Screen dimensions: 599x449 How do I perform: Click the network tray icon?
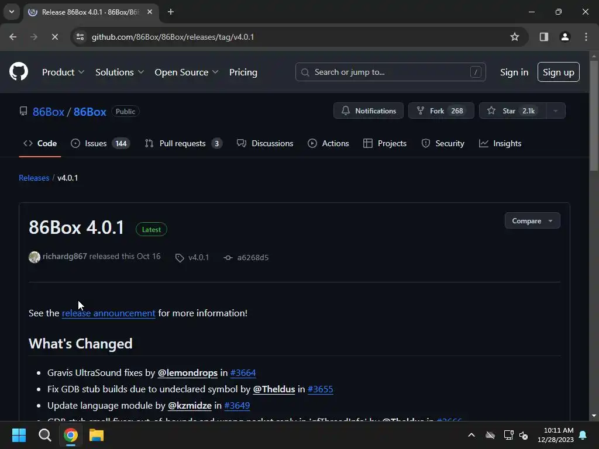point(508,435)
